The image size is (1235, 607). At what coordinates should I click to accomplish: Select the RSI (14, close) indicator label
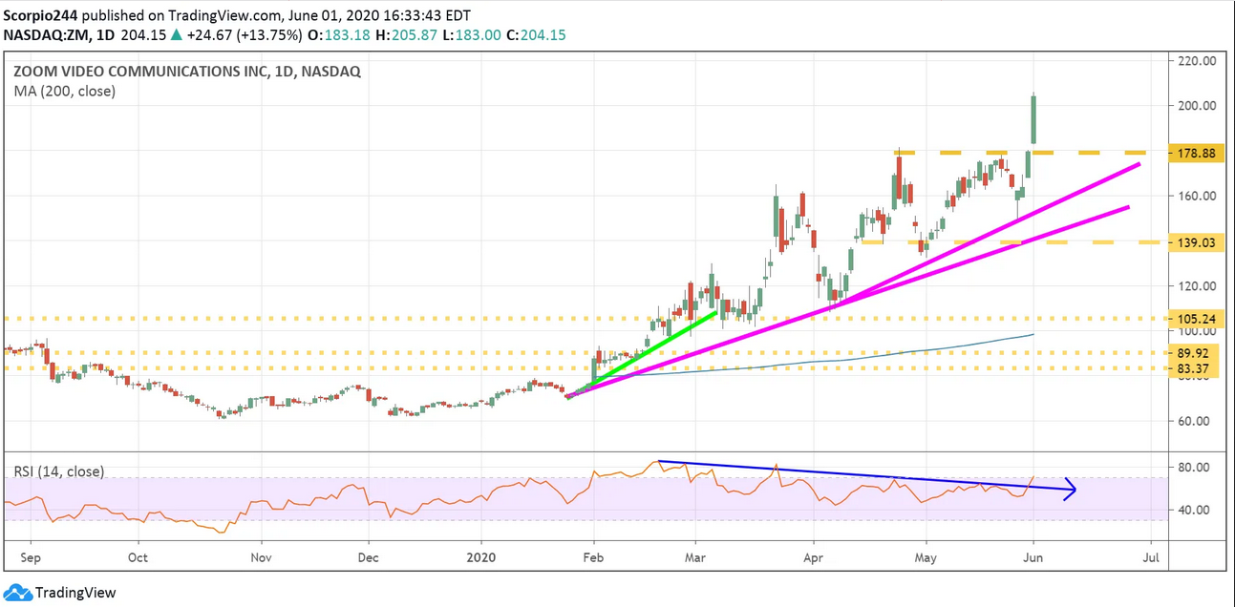pyautogui.click(x=59, y=471)
